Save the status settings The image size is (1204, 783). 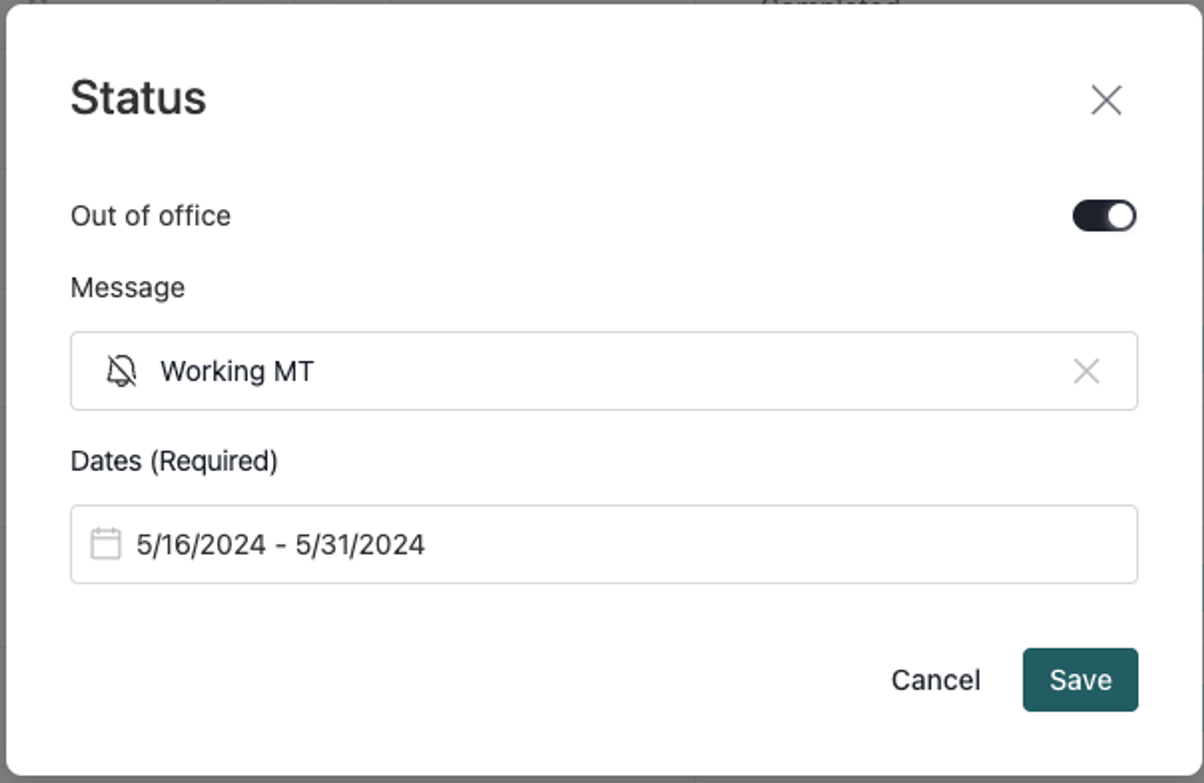click(x=1080, y=680)
